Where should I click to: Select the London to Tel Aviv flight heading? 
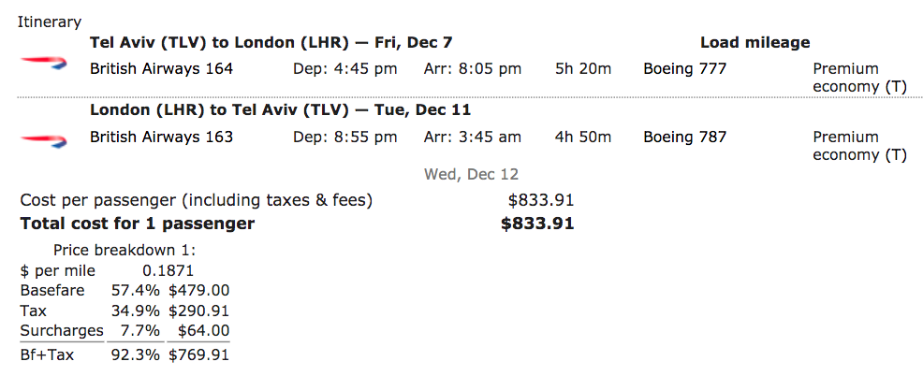[x=280, y=110]
